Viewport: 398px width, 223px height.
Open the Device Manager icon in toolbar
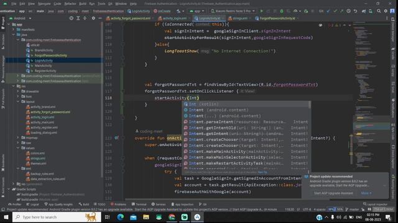point(371,11)
